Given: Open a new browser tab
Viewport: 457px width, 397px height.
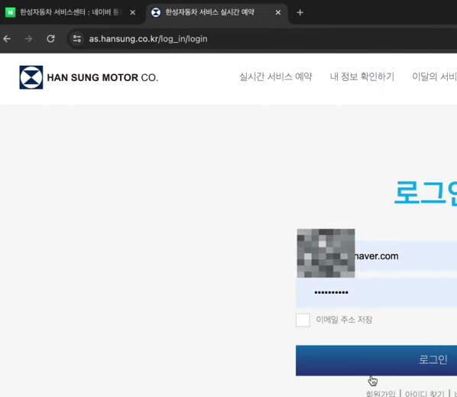Looking at the screenshot, I should [x=300, y=12].
